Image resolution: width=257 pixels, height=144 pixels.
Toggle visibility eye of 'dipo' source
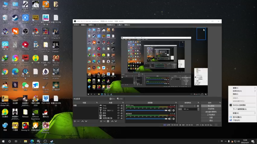pyautogui.click(x=119, y=108)
